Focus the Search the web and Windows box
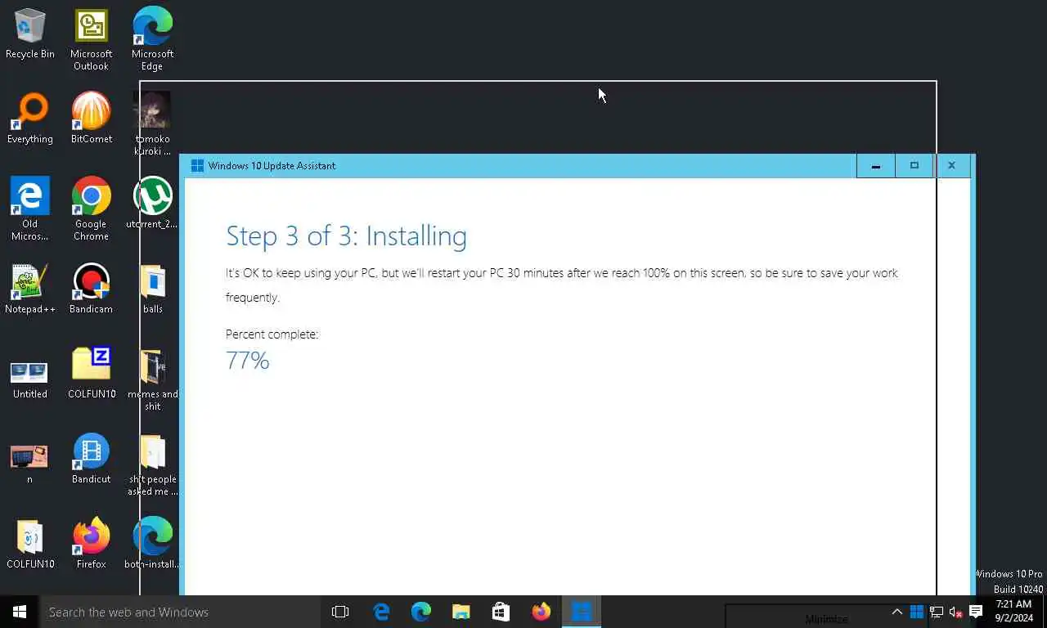The width and height of the screenshot is (1047, 628). (x=180, y=612)
